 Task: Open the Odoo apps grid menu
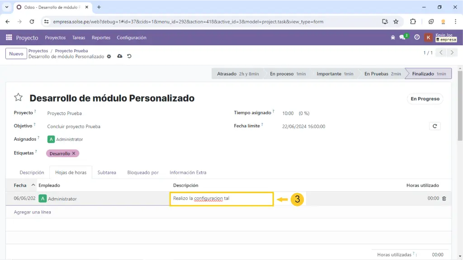point(9,37)
